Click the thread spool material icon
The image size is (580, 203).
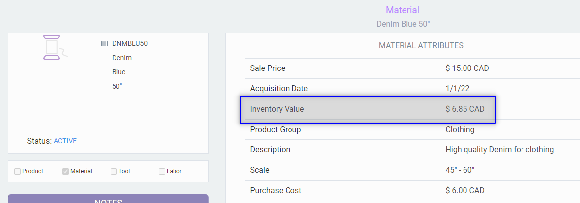[53, 47]
